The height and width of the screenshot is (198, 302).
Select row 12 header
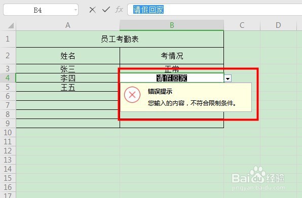coord(8,151)
